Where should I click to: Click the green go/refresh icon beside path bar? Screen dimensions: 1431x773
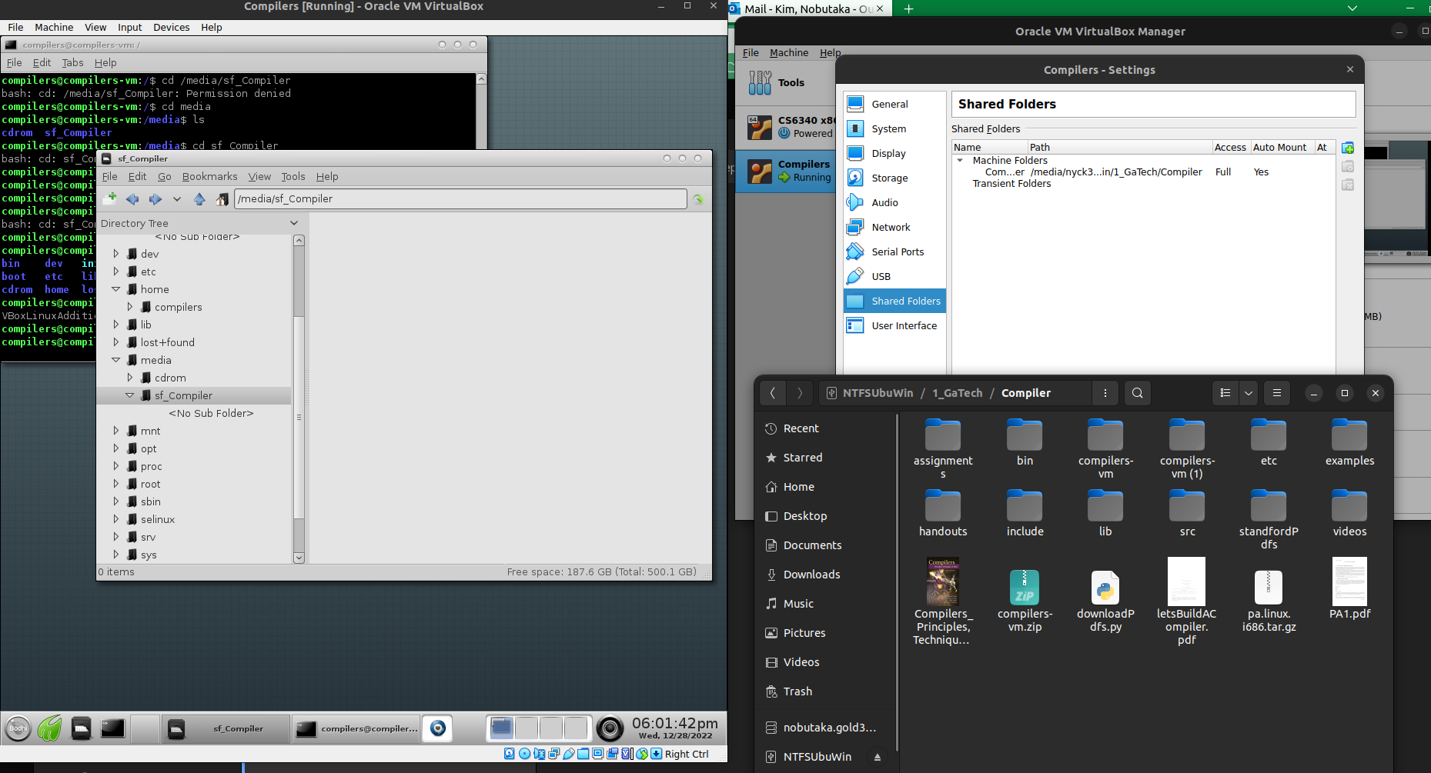698,199
